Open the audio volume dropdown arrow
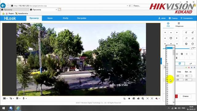The height and width of the screenshot is (111, 197). click(x=159, y=99)
